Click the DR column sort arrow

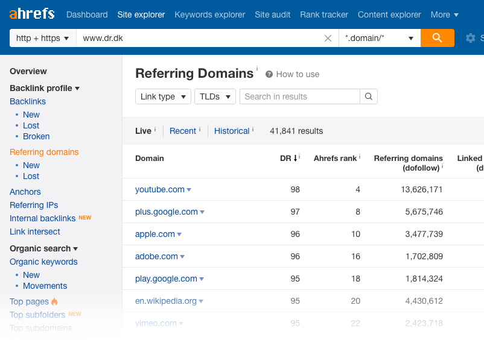pos(295,158)
